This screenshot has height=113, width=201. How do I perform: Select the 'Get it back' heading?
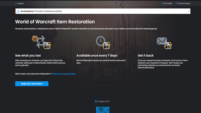(x=145, y=55)
